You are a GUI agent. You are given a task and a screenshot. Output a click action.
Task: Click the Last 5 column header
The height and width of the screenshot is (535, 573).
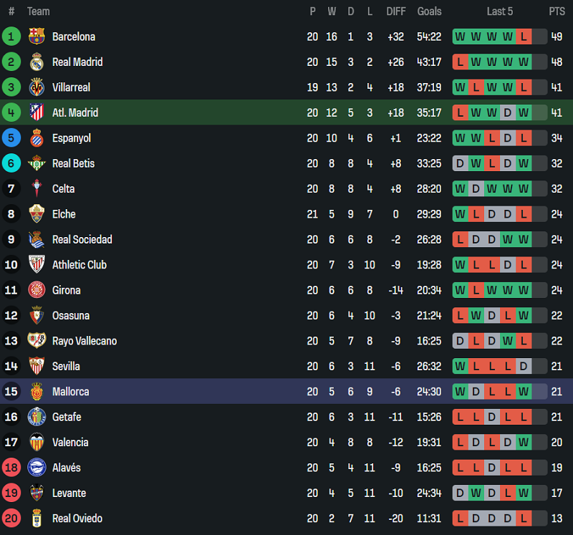point(499,11)
